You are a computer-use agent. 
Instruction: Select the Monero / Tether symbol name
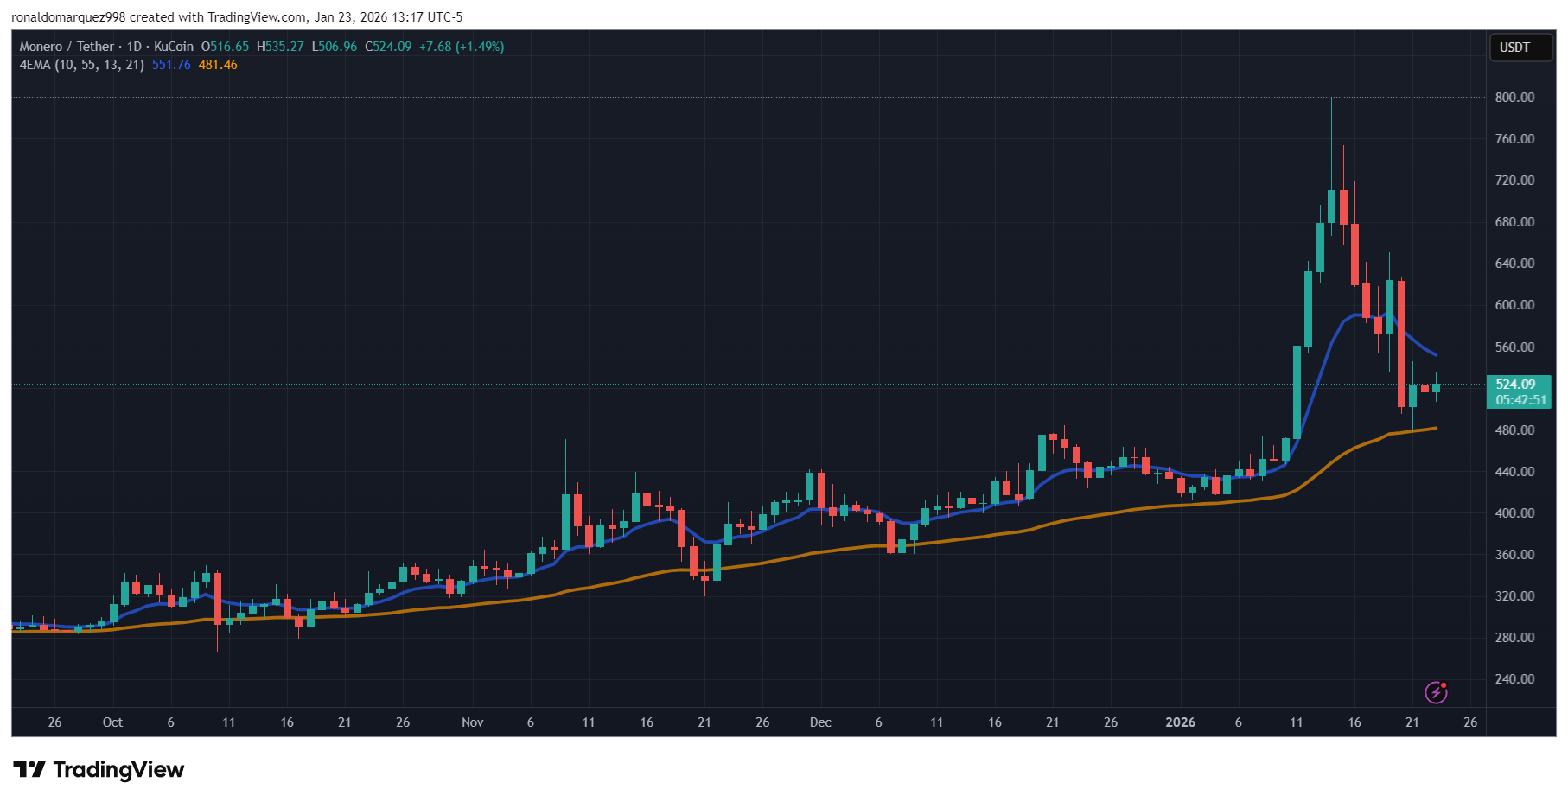click(x=68, y=47)
